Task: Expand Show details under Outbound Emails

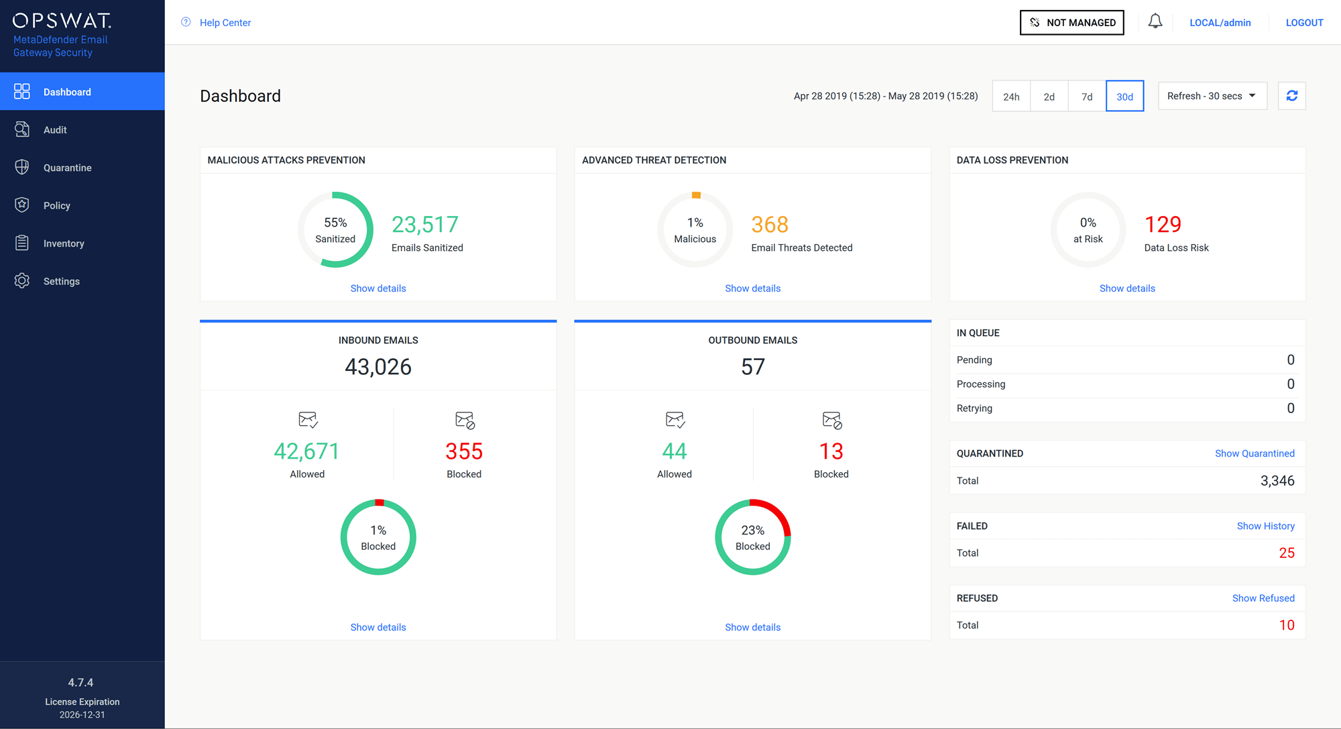Action: coord(752,627)
